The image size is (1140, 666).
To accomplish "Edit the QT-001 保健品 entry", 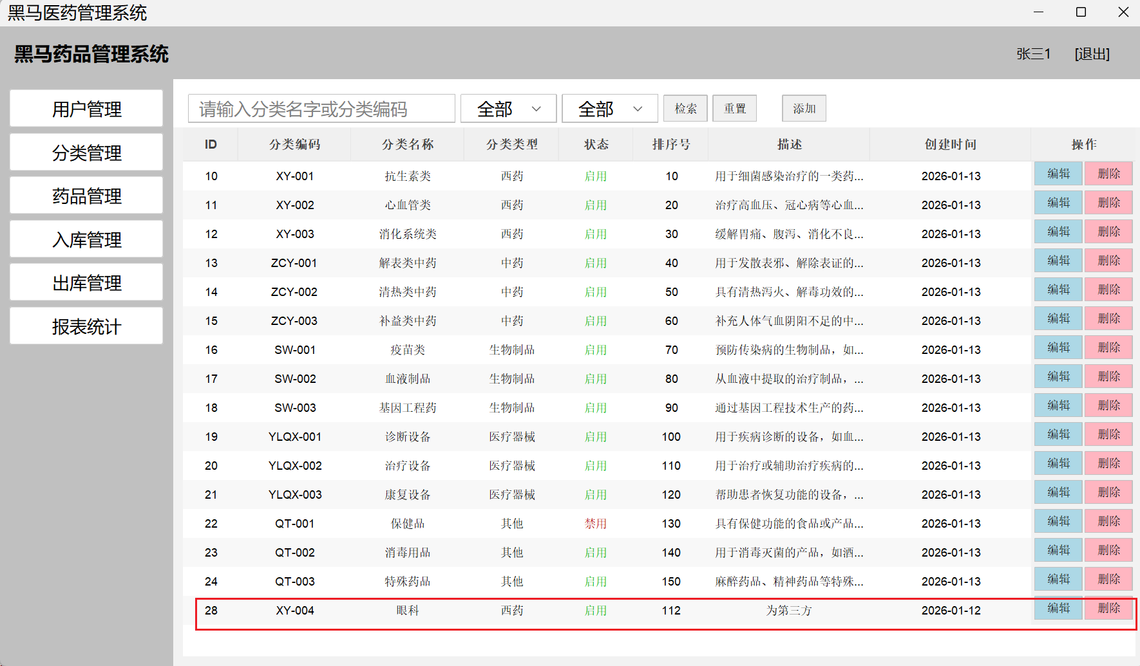I will pos(1058,521).
